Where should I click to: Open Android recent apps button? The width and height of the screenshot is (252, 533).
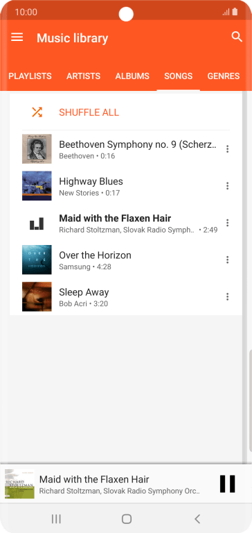(56, 518)
